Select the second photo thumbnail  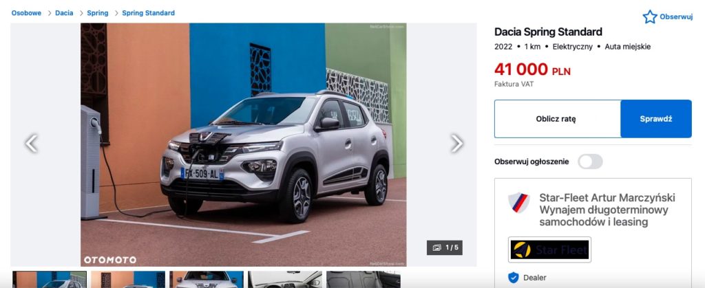click(128, 280)
